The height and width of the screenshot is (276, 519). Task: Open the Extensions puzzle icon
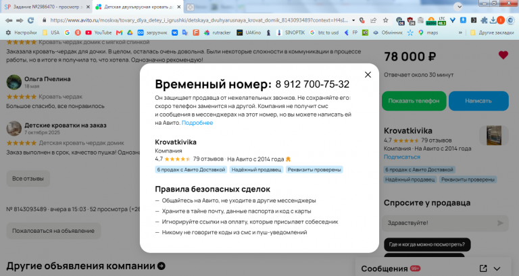[x=484, y=20]
